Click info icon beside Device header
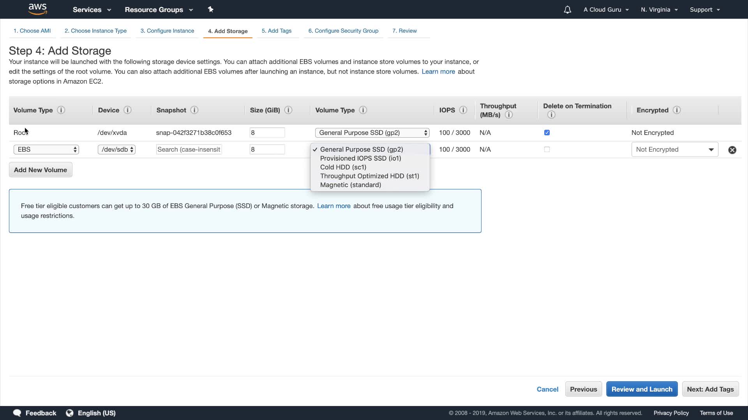The width and height of the screenshot is (748, 420). [x=127, y=110]
